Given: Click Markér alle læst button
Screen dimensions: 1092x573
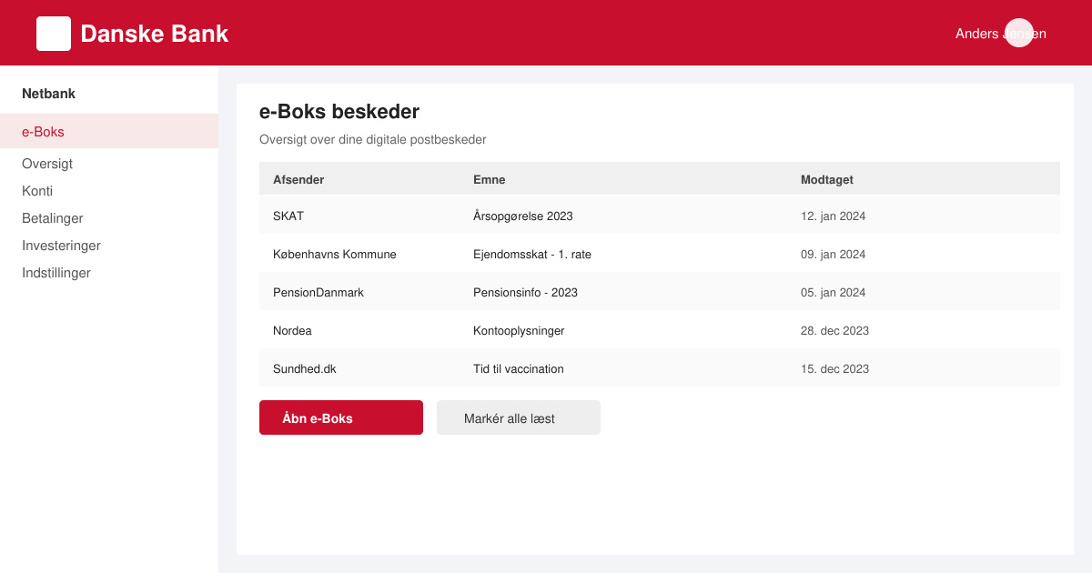Looking at the screenshot, I should click(x=519, y=417).
